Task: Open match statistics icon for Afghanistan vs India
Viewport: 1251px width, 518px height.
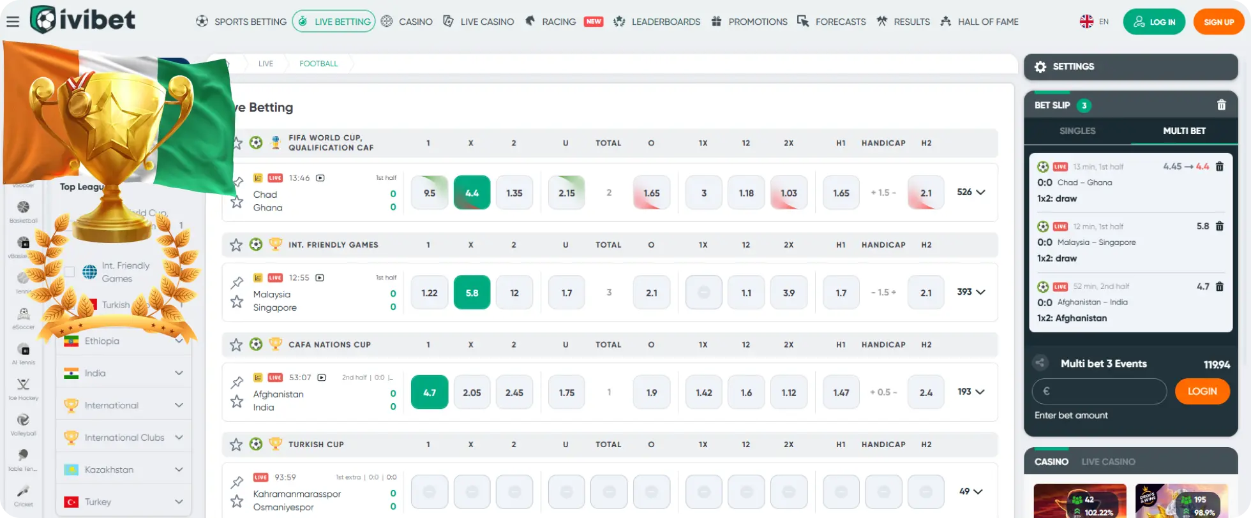Action: (x=258, y=378)
